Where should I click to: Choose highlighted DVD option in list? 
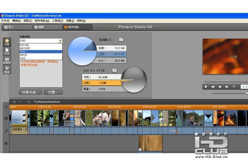click(x=41, y=52)
